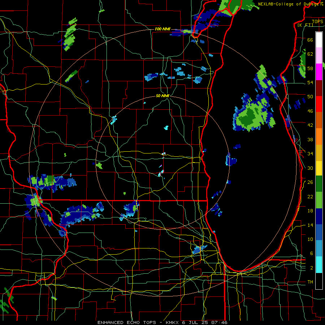Click the '54' legend value
This screenshot has width=325, height=325.
click(310, 82)
